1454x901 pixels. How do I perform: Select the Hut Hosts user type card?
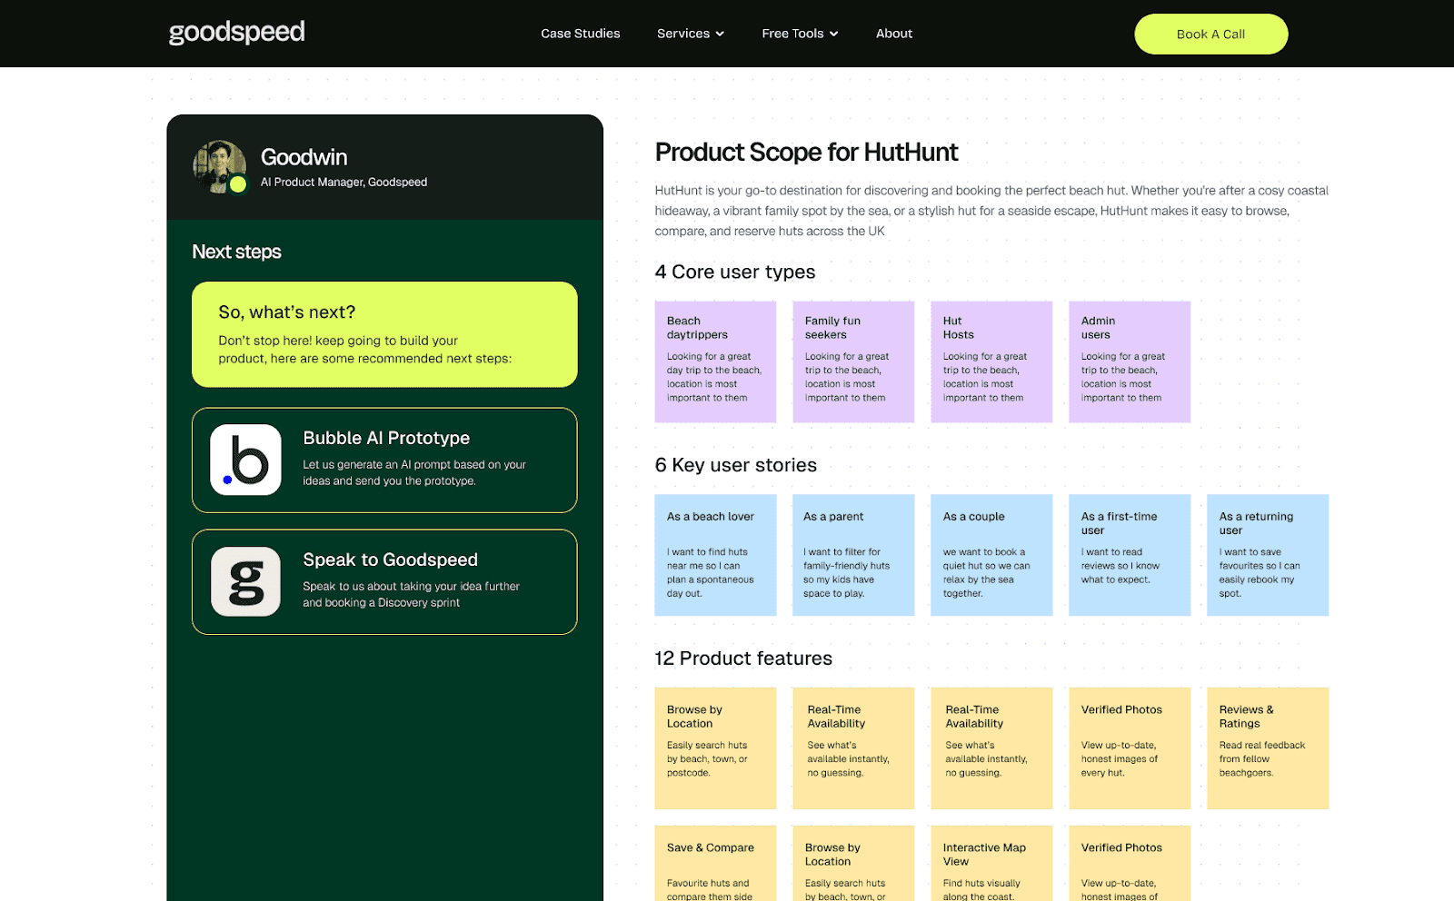[x=991, y=361]
